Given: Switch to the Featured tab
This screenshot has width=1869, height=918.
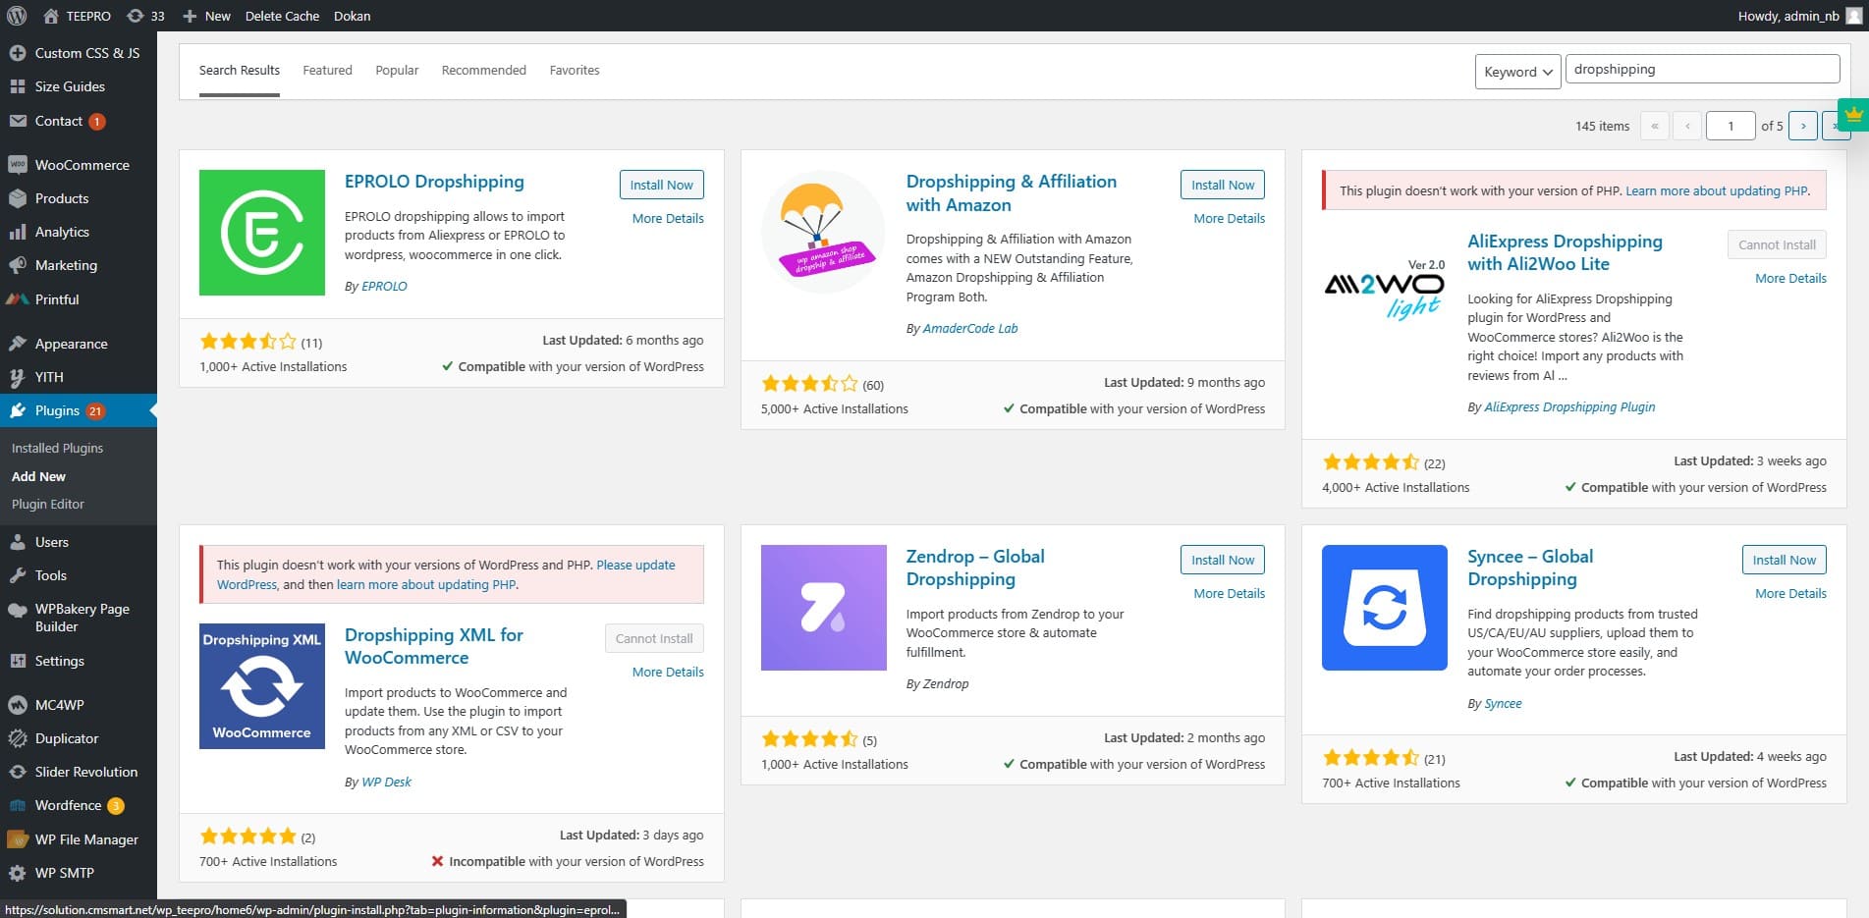Looking at the screenshot, I should [327, 71].
